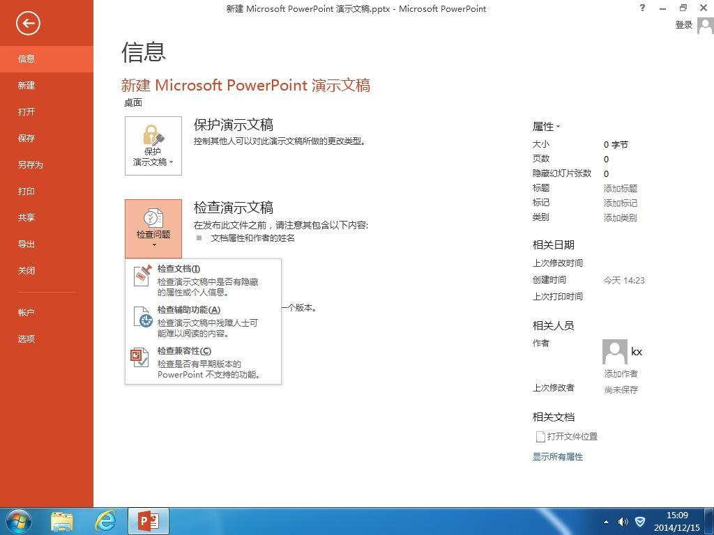Select 另存为 in the sidebar

pos(47,164)
